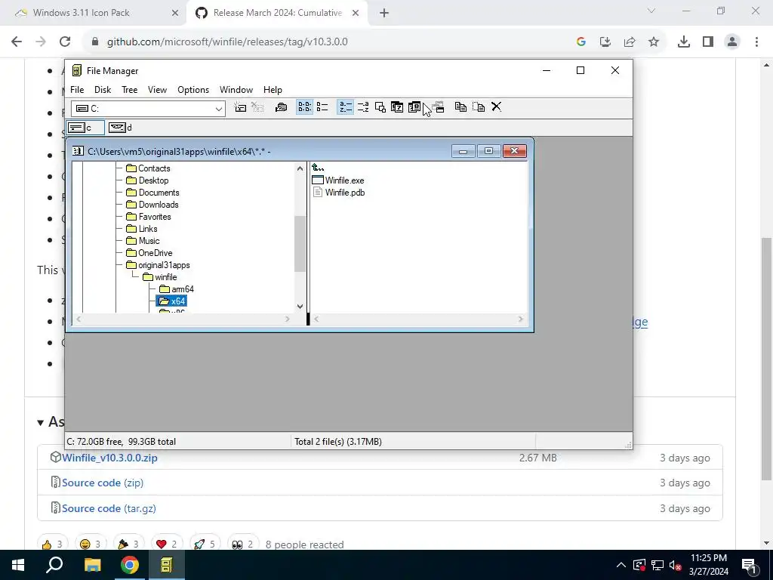Open the Options menu
Viewport: 773px width, 580px height.
coord(193,90)
